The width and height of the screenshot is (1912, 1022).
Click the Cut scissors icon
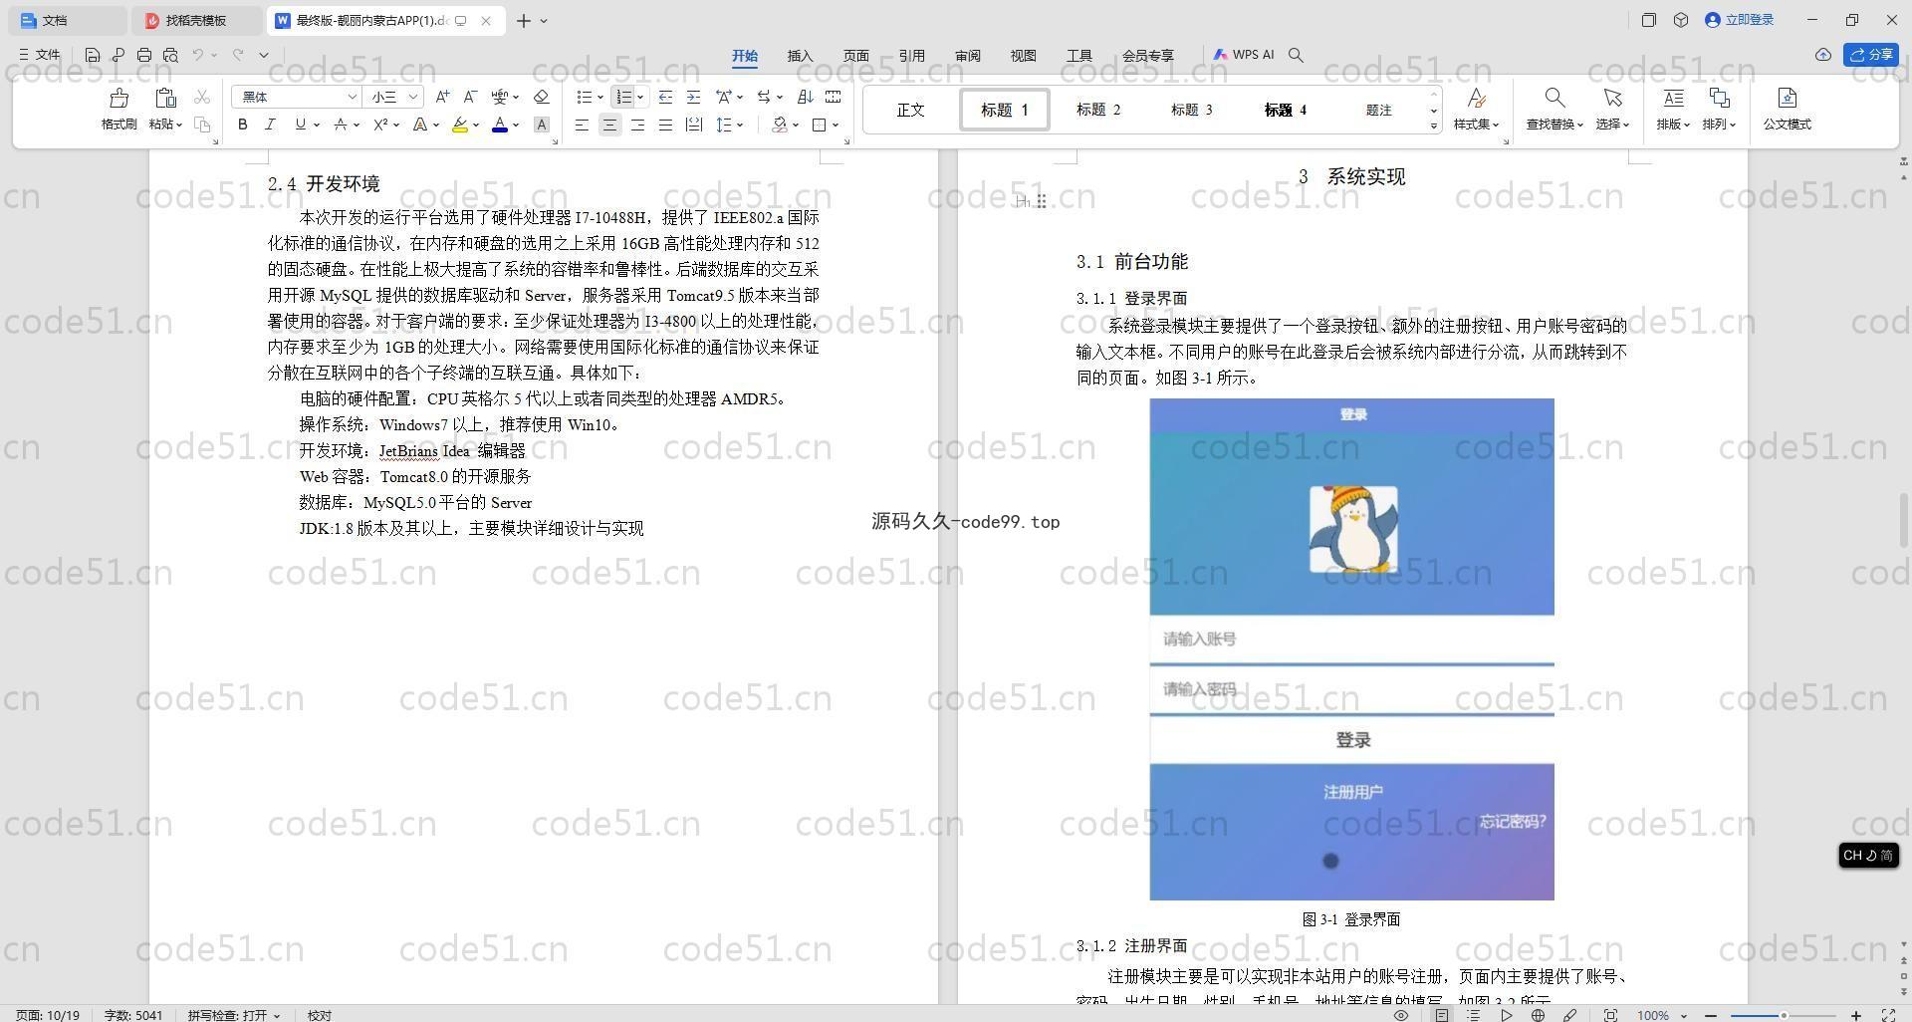click(x=202, y=97)
